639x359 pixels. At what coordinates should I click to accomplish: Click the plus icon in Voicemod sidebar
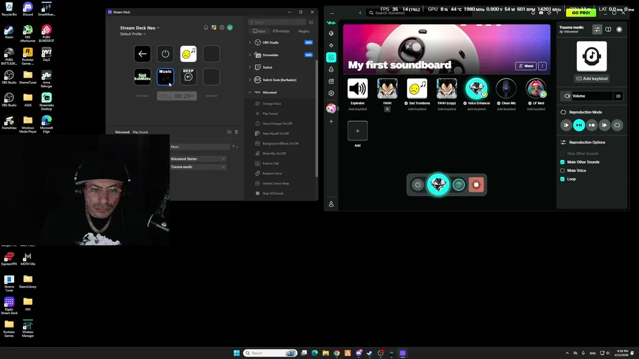(x=331, y=121)
